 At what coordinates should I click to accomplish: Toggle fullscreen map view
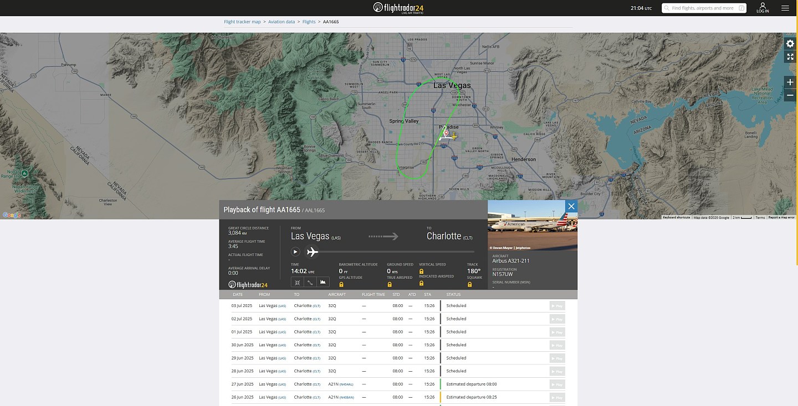790,57
